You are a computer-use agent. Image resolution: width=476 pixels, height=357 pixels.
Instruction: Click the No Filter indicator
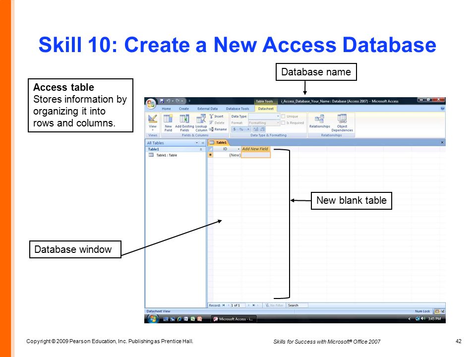click(x=274, y=305)
